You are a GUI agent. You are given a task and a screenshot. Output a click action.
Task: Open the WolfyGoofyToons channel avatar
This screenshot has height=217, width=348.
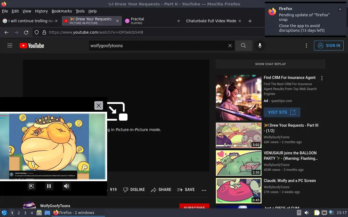pyautogui.click(x=29, y=205)
